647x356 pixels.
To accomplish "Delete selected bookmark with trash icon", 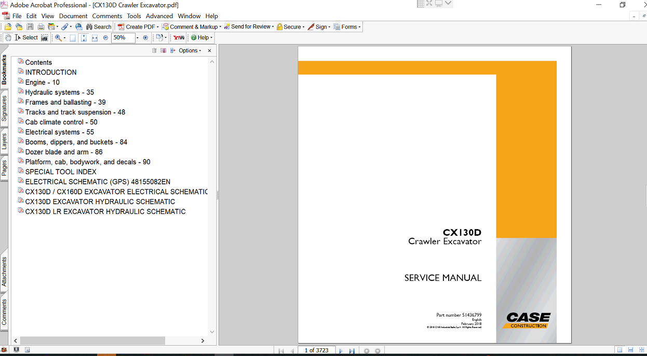I will click(154, 51).
